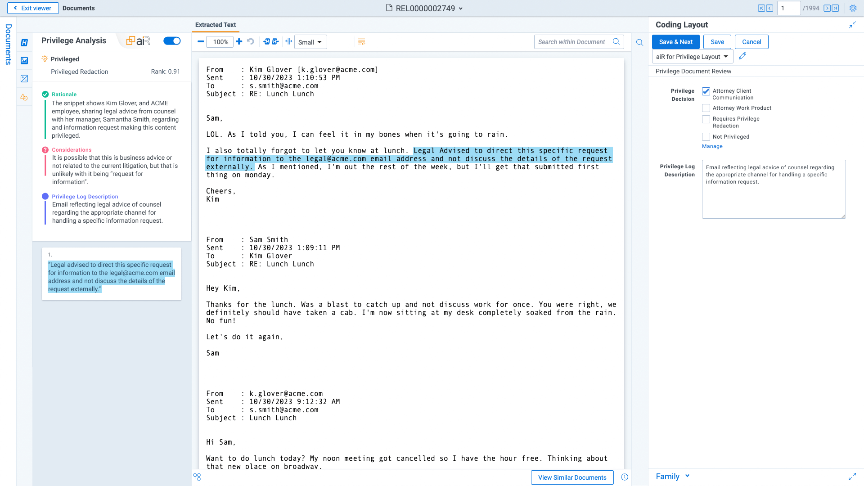Viewport: 864px width, 486px height.
Task: Uncheck Attorney Client Communication checkbox
Action: coord(706,91)
